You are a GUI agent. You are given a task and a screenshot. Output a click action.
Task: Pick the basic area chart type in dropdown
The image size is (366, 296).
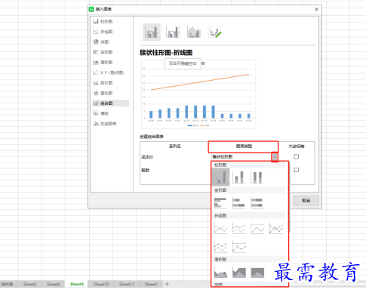click(x=220, y=272)
